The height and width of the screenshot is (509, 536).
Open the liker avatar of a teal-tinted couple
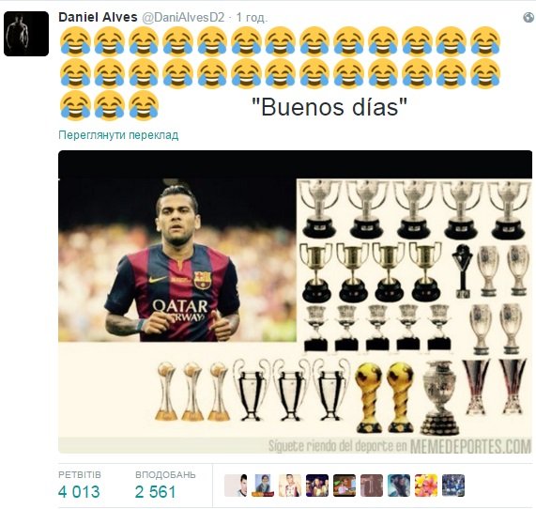pyautogui.click(x=399, y=486)
